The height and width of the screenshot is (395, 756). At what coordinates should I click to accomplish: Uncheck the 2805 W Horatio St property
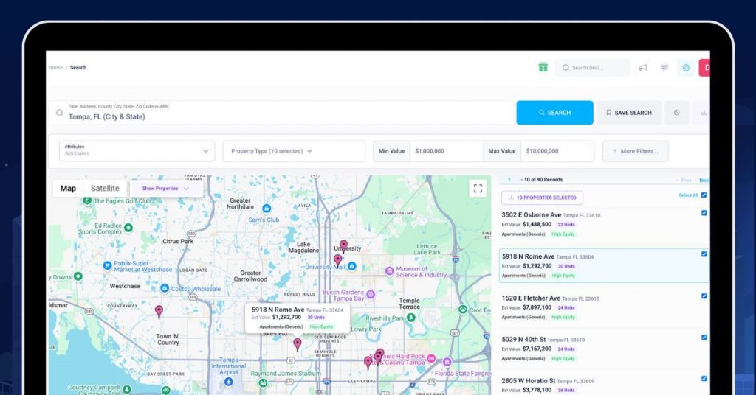pyautogui.click(x=704, y=379)
